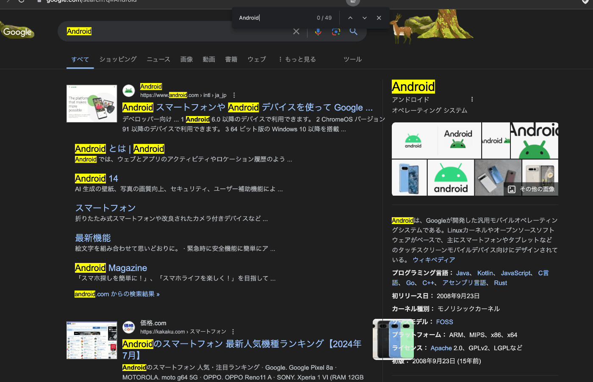This screenshot has height=382, width=593.
Task: Click the C++ link
Action: point(428,283)
